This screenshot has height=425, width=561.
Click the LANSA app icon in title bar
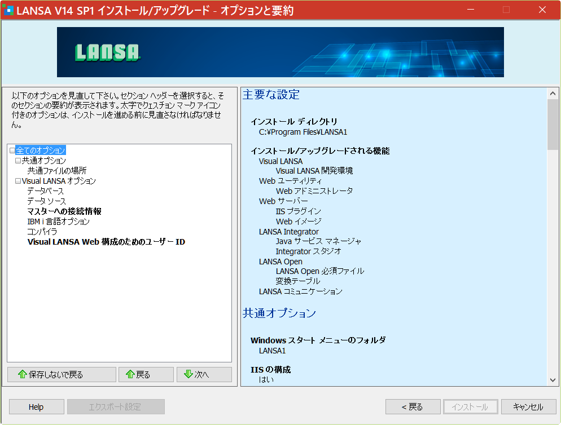click(x=8, y=10)
